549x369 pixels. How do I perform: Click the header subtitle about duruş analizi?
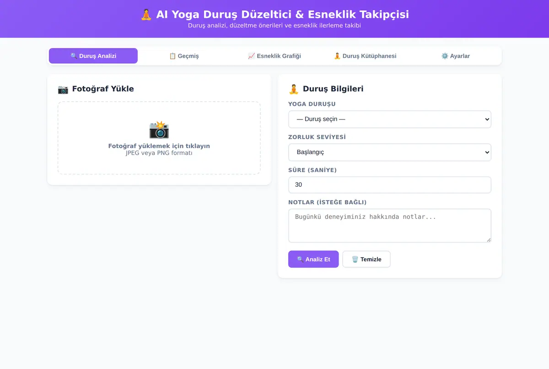274,26
